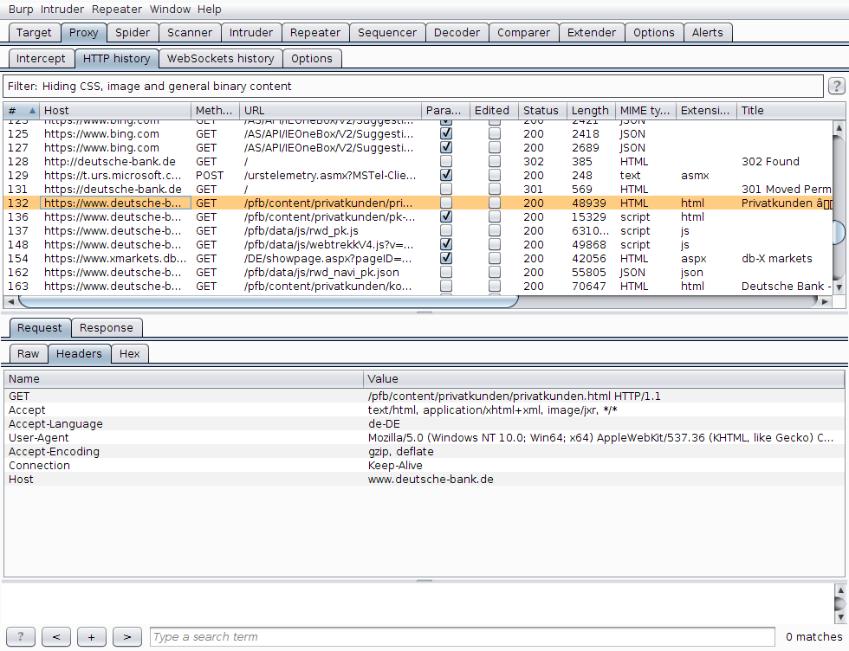The width and height of the screenshot is (849, 651).
Task: Switch to Raw request view
Action: point(29,353)
